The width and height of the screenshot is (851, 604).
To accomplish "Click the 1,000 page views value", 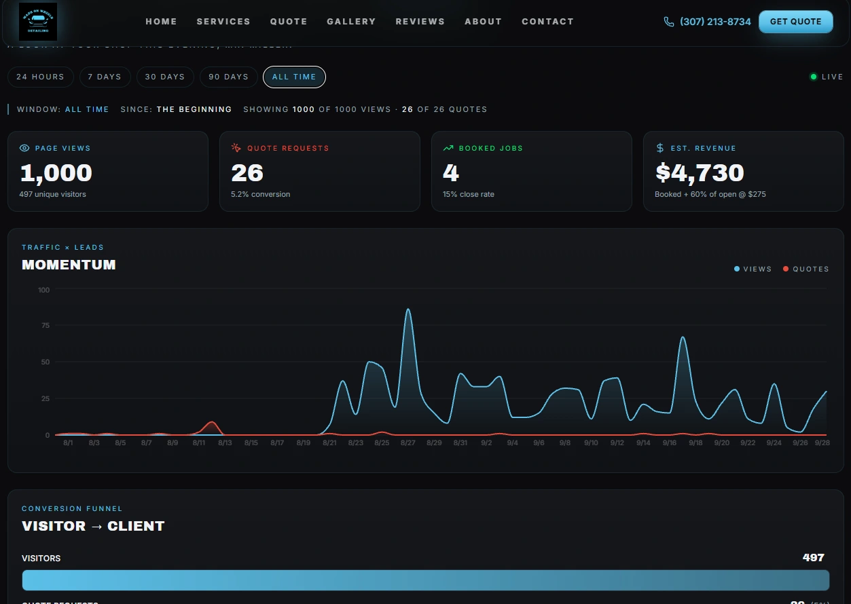I will (56, 173).
